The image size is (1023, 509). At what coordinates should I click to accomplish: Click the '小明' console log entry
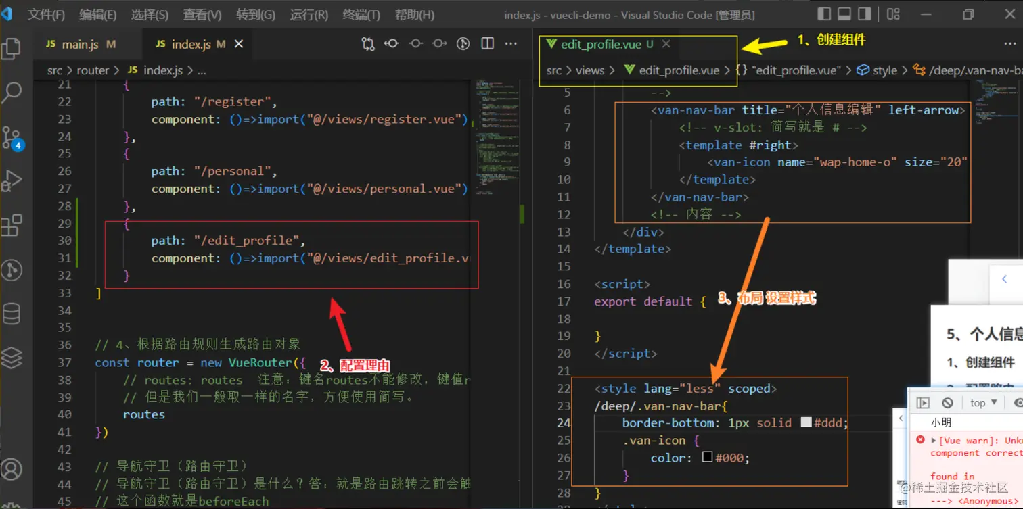tap(942, 422)
